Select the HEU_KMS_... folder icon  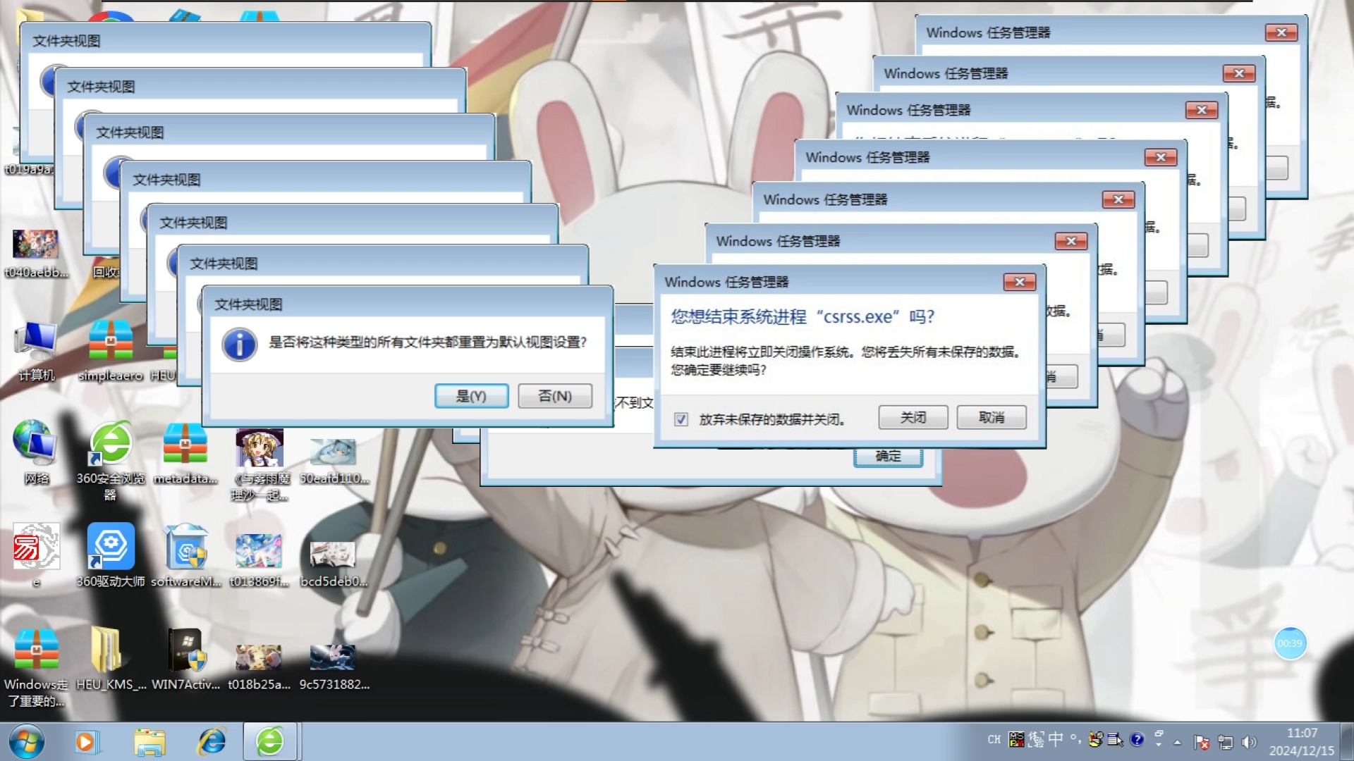click(x=111, y=658)
